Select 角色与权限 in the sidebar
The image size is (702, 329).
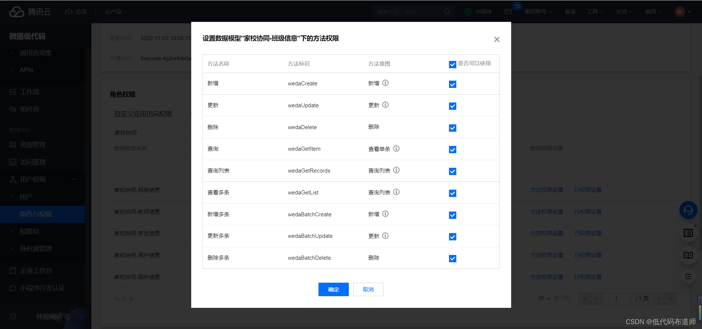[x=42, y=214]
